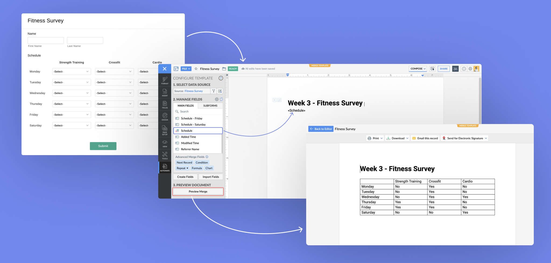This screenshot has height=263, width=551.
Task: Open Monday Strength Training select dropdown
Action: click(71, 72)
